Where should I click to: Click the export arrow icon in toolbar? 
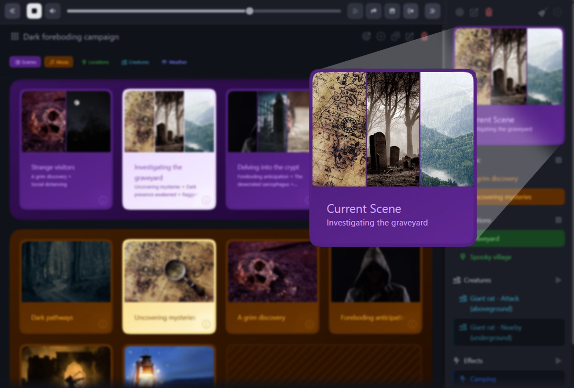click(411, 11)
